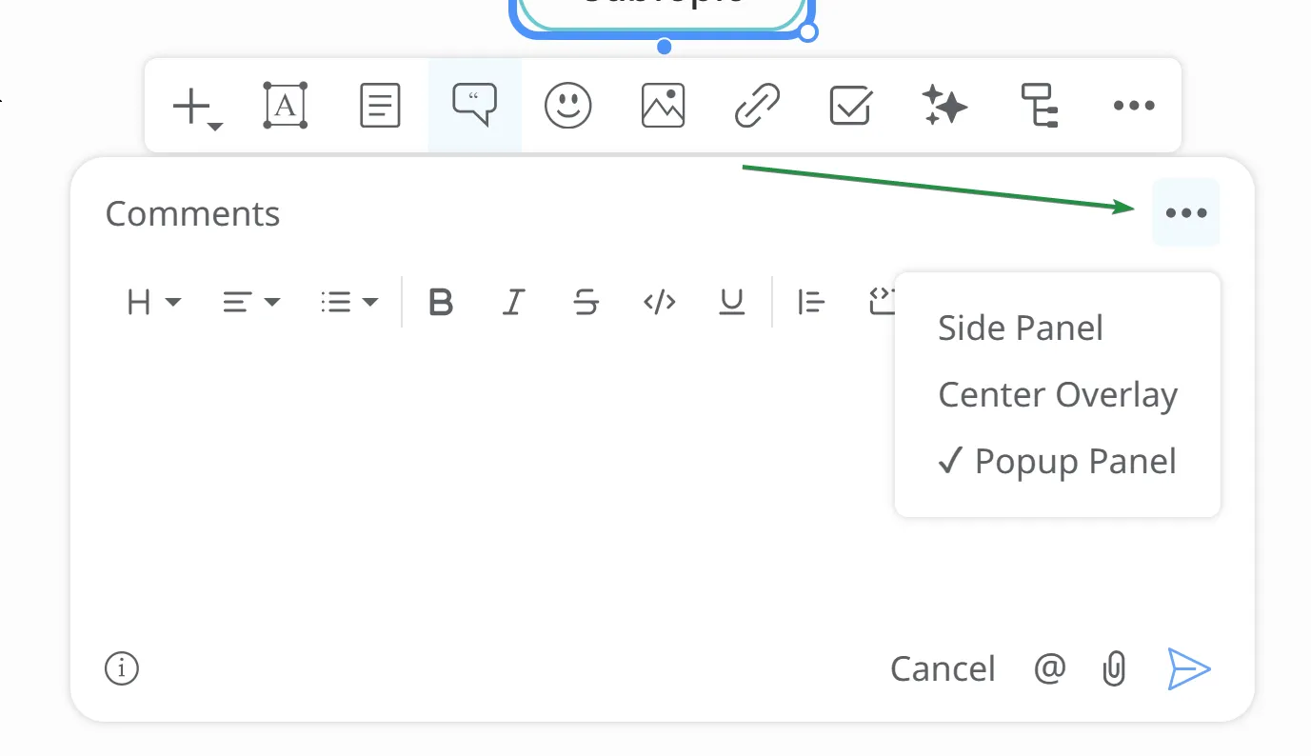Toggle bold formatting
Screen dimensions: 1311x756
[440, 303]
